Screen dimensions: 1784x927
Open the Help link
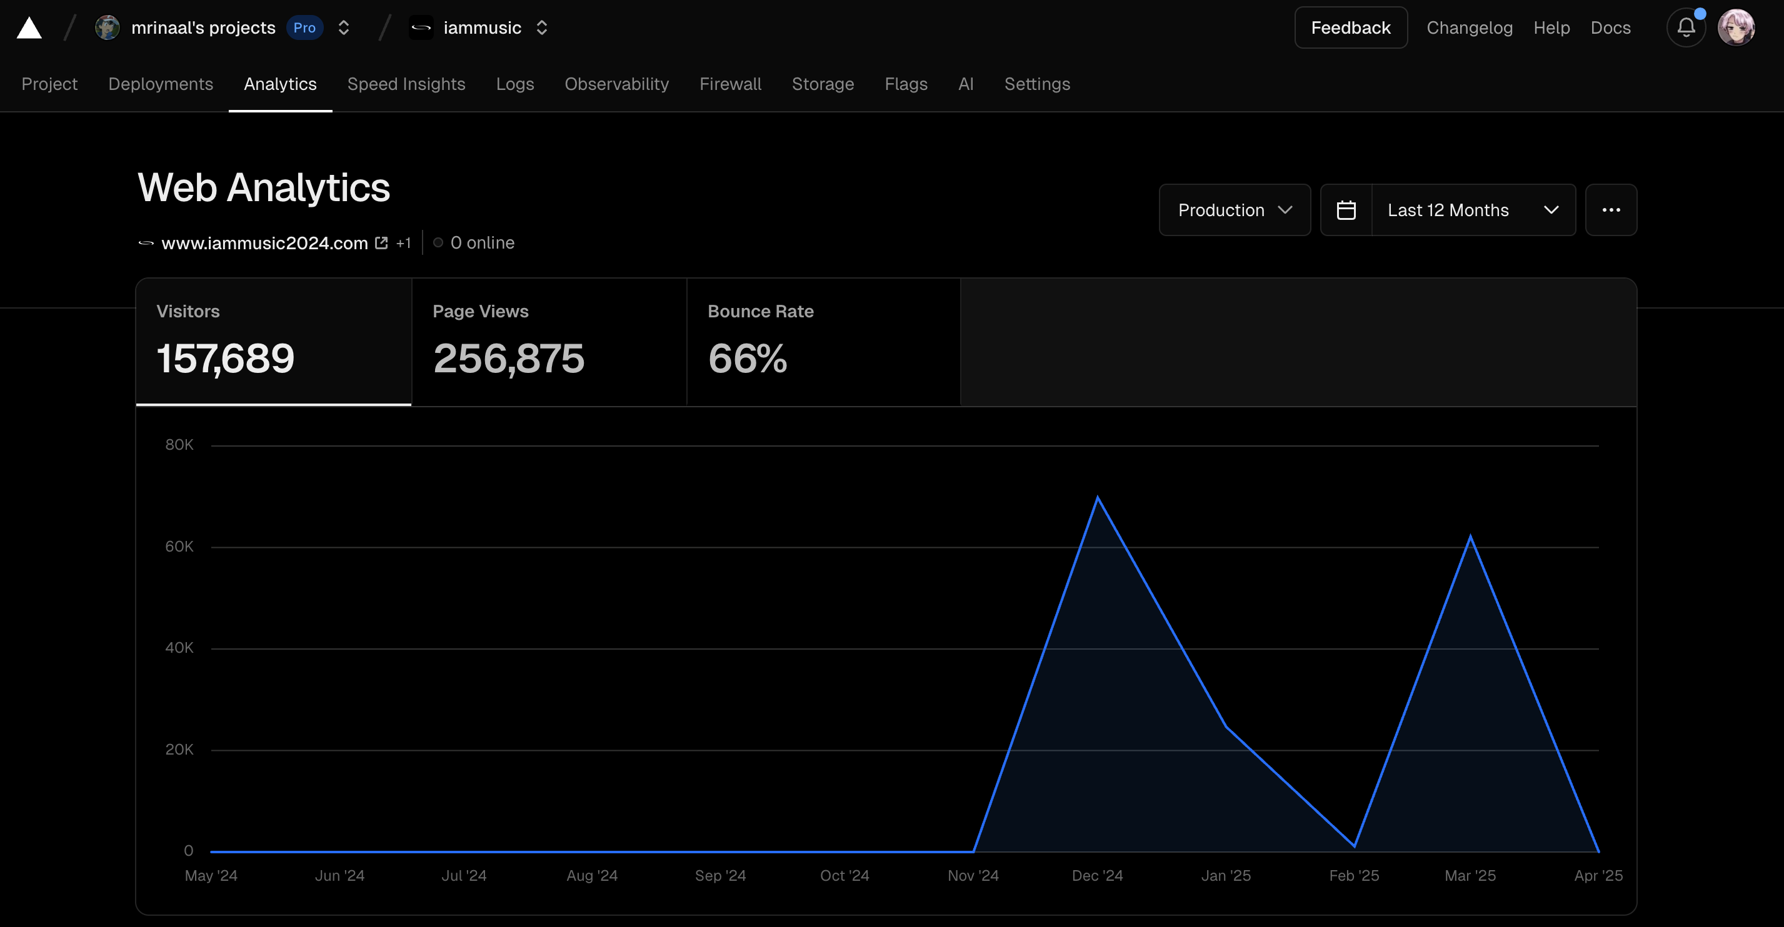(x=1551, y=27)
